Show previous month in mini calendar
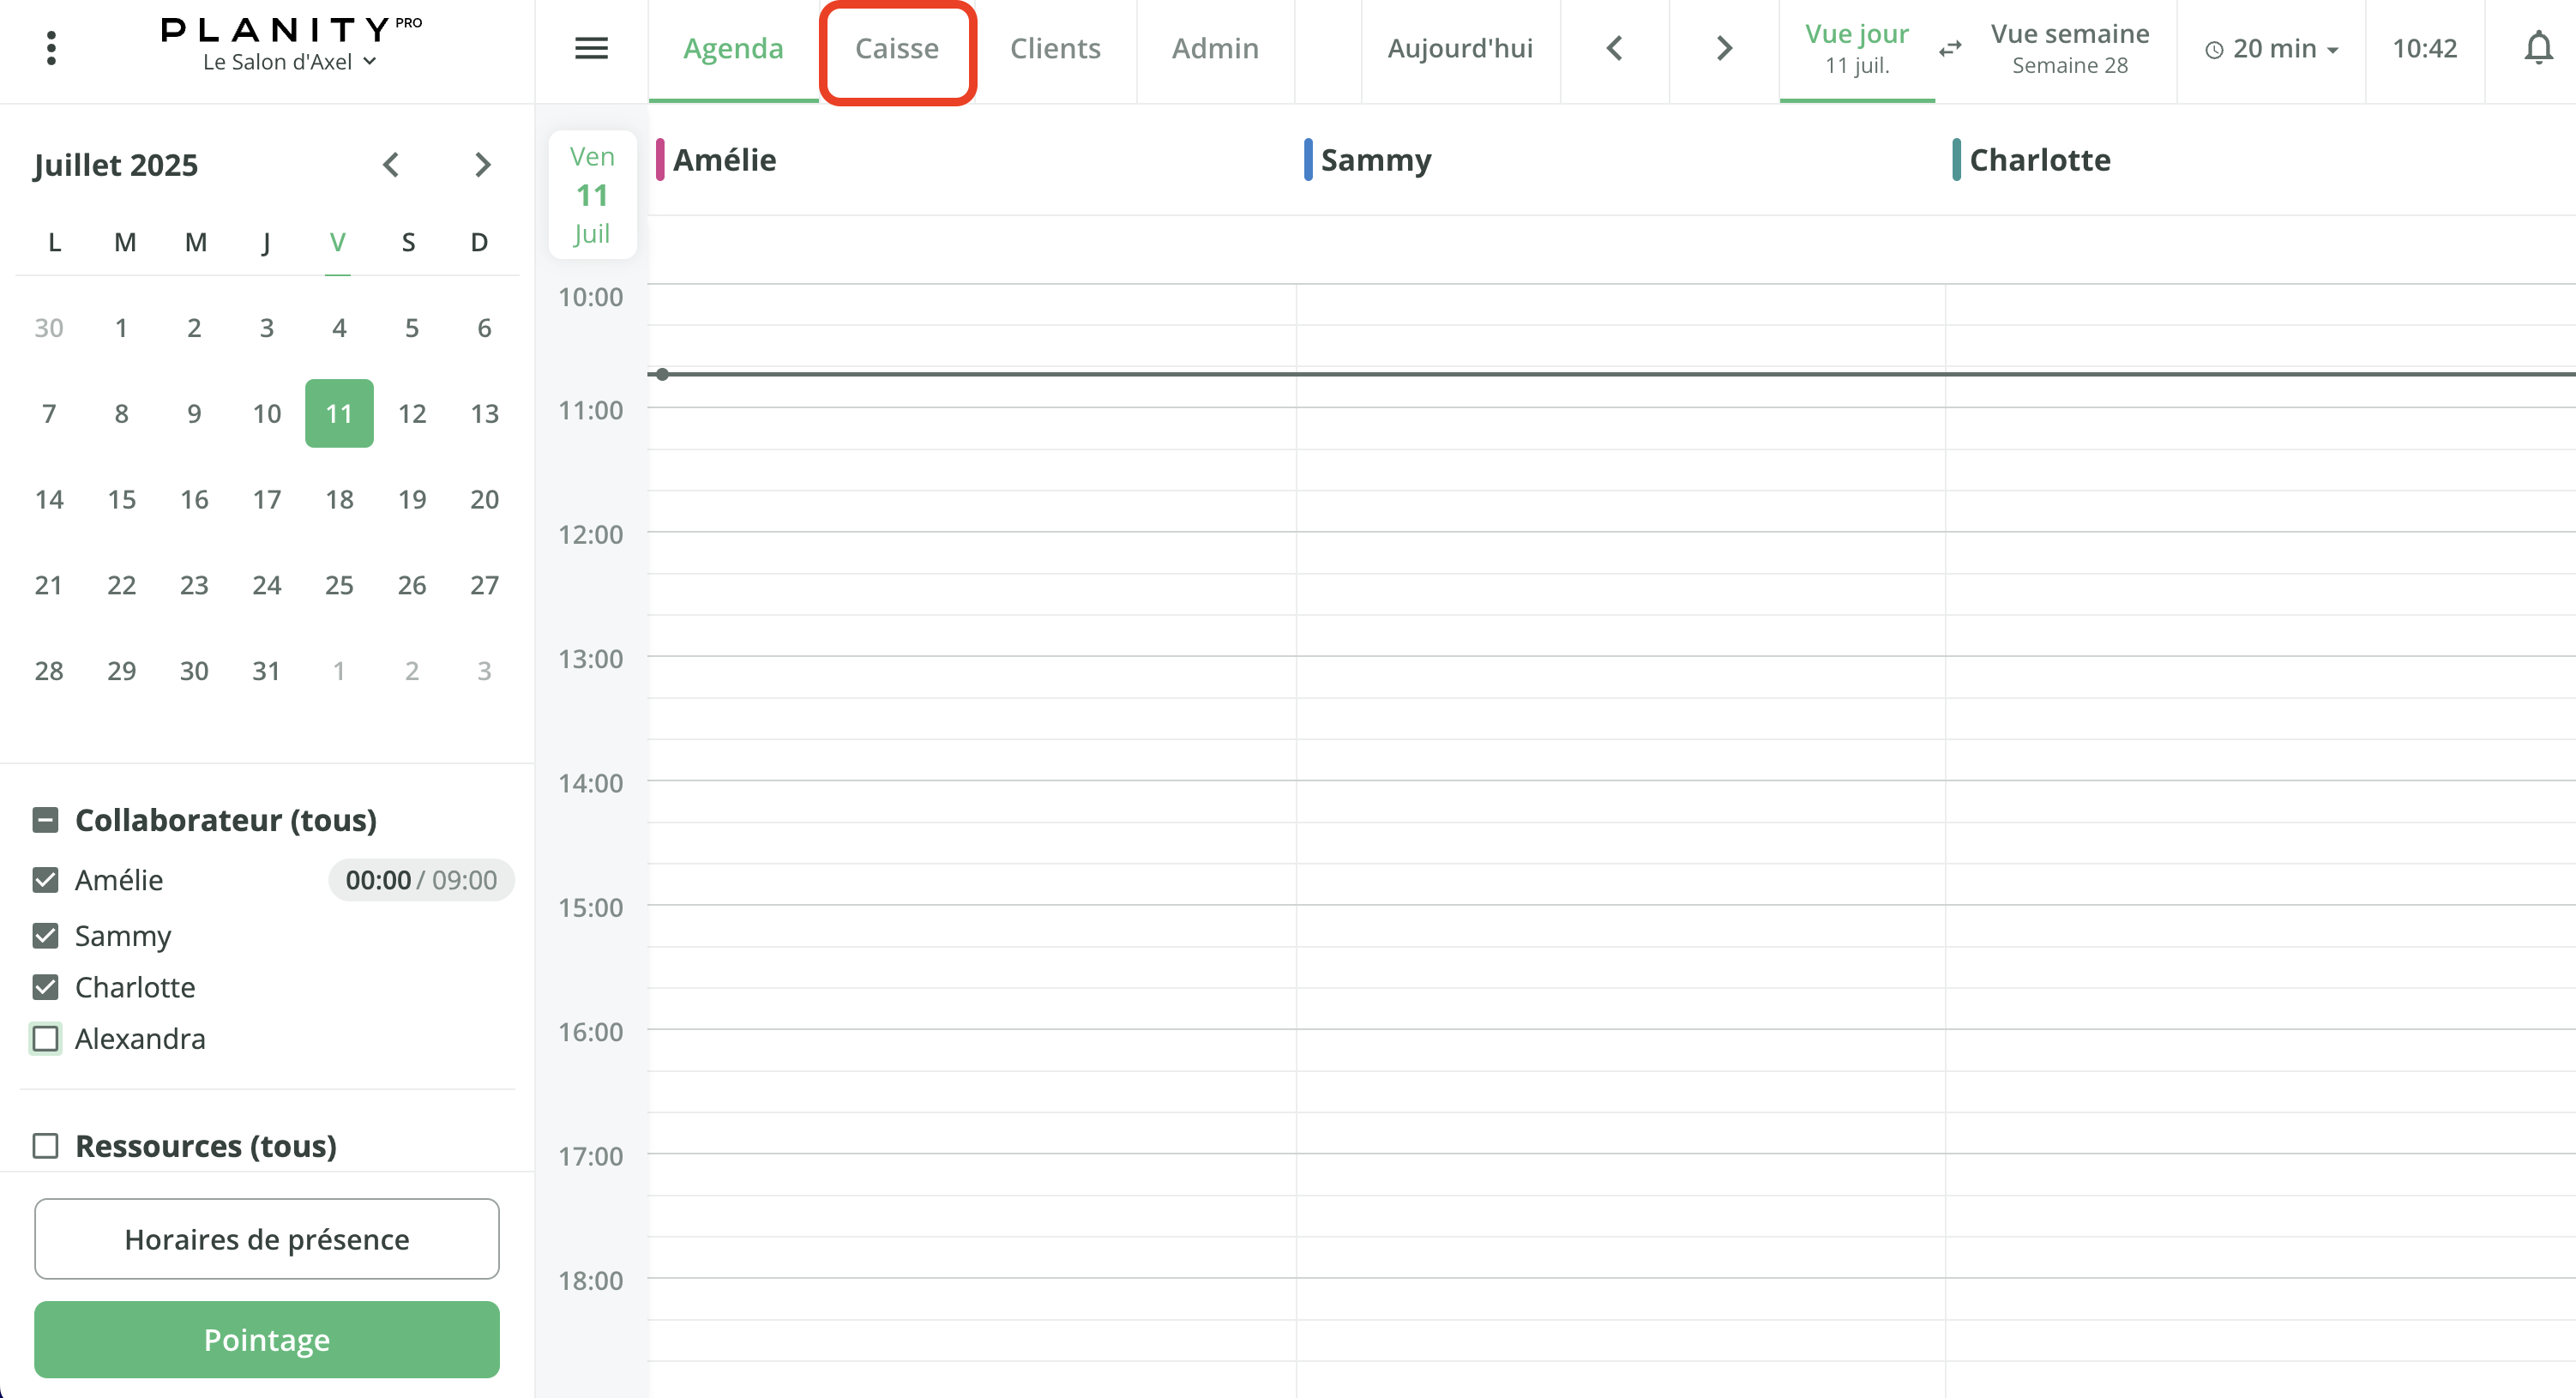Image resolution: width=2576 pixels, height=1398 pixels. [x=391, y=164]
